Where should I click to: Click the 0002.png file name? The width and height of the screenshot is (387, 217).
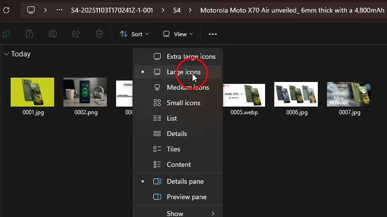(x=86, y=112)
